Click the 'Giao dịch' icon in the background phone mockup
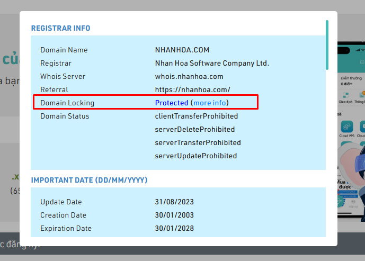Viewport: 365px width, 261px height. coord(346,95)
